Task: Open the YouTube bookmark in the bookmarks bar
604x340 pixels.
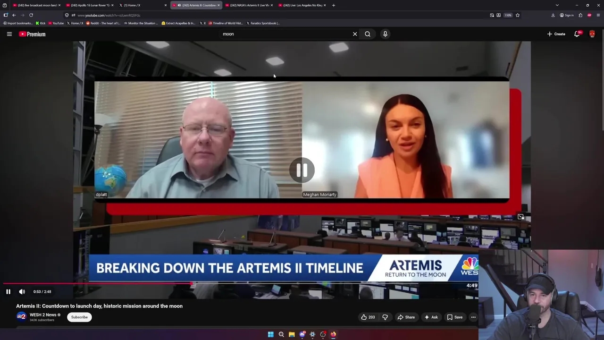Action: point(56,23)
